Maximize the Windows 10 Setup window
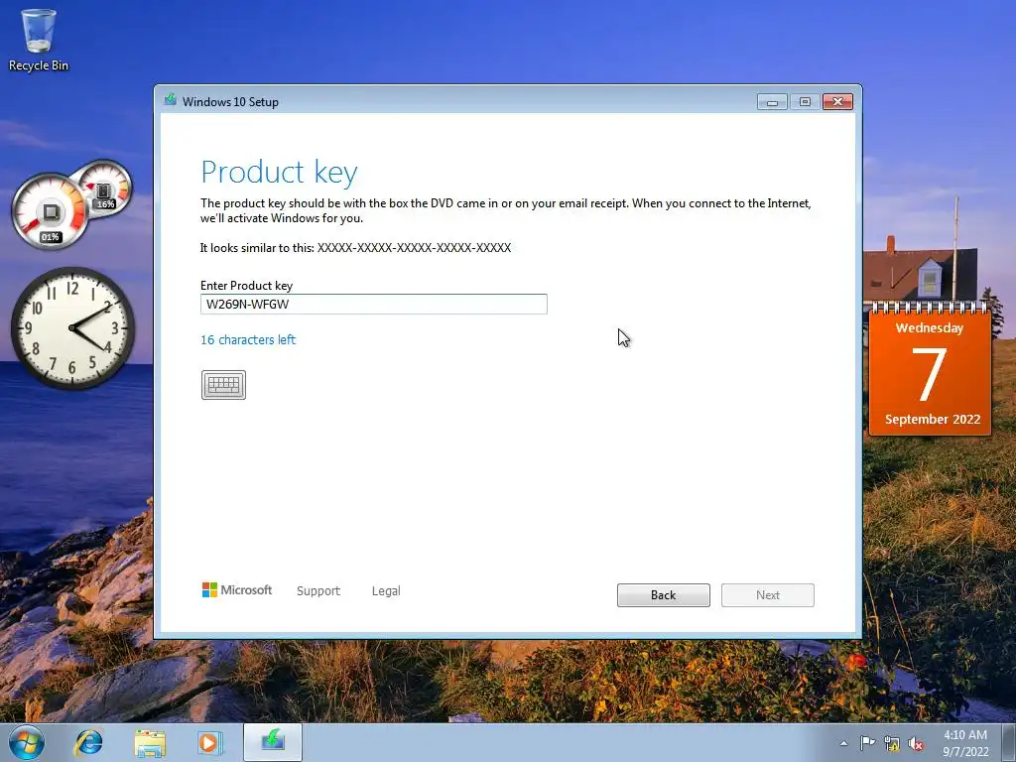Screen dimensions: 1016x762 point(805,102)
